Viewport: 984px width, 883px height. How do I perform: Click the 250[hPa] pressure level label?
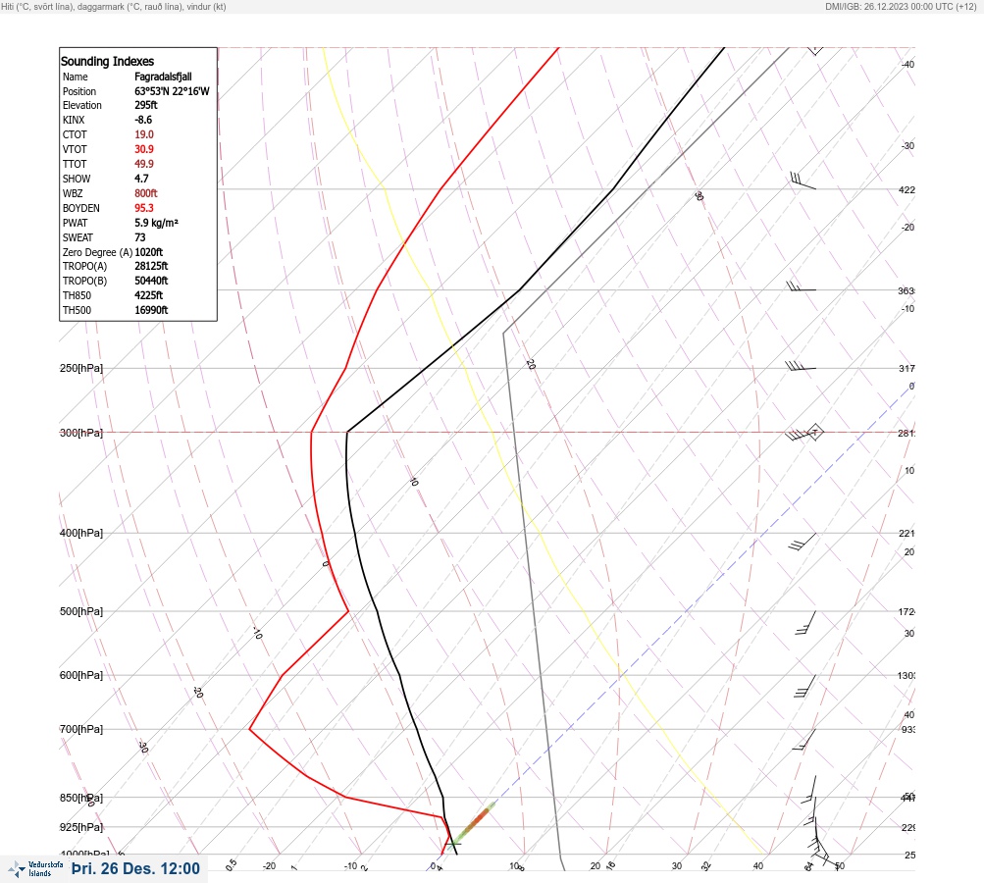click(81, 368)
